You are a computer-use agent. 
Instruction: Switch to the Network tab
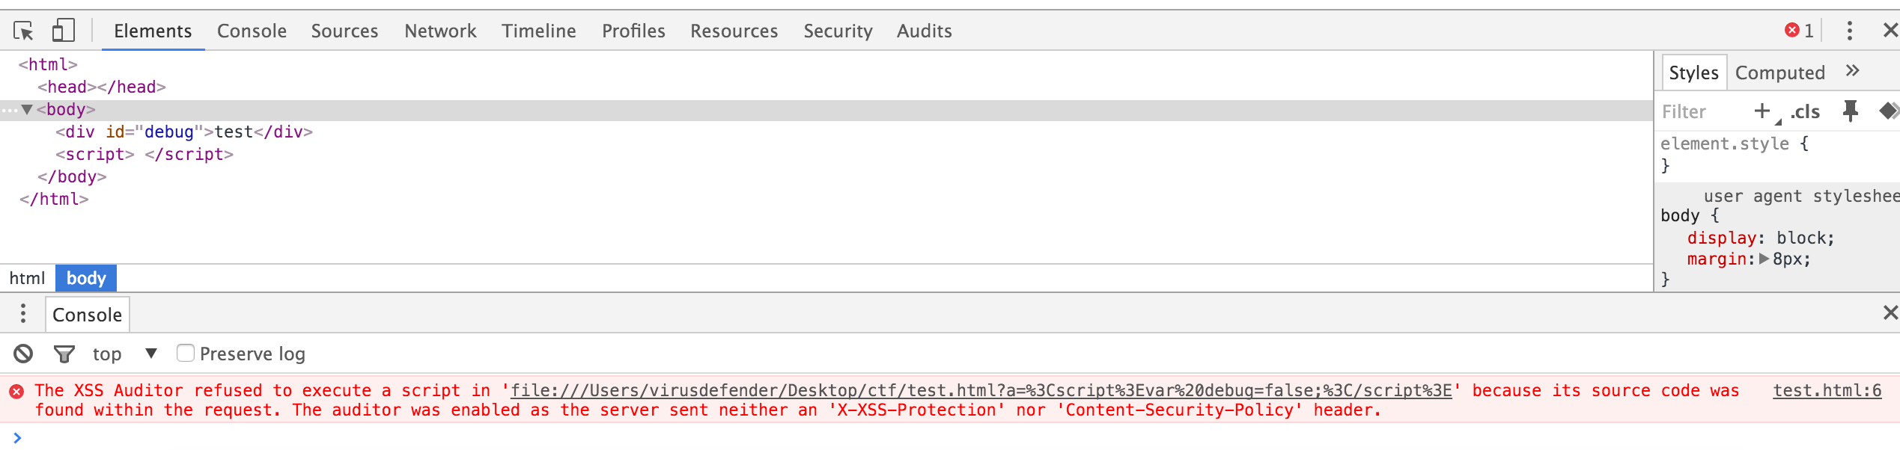[x=440, y=31]
